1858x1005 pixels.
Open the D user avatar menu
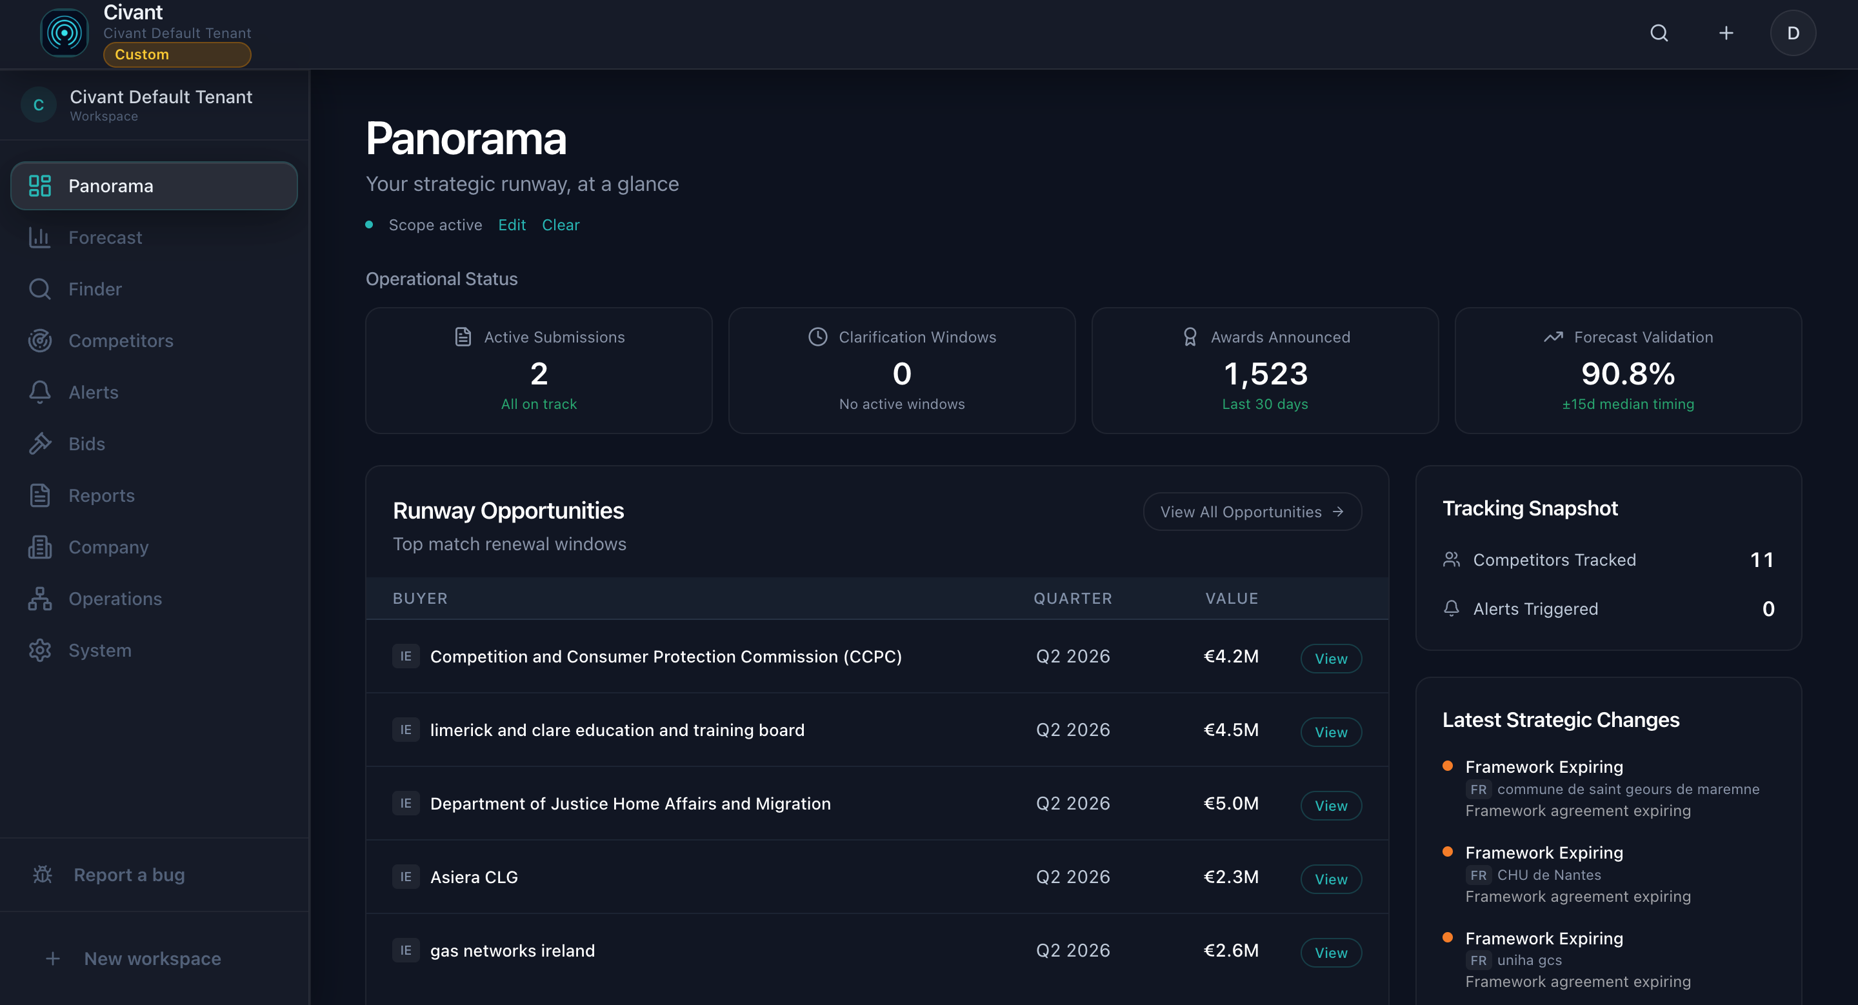pyautogui.click(x=1793, y=32)
